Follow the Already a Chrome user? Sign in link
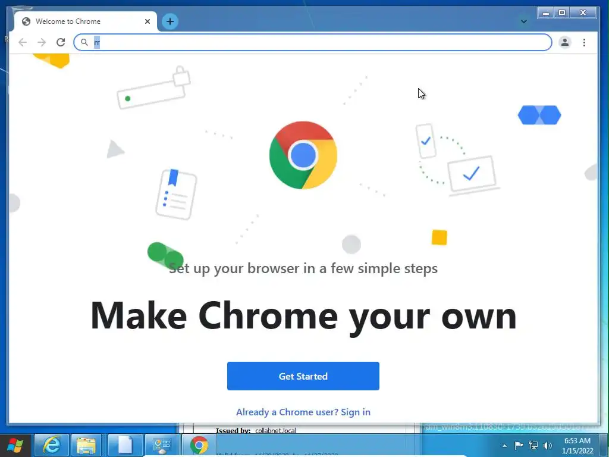Screen dimensions: 609x457 [303, 412]
